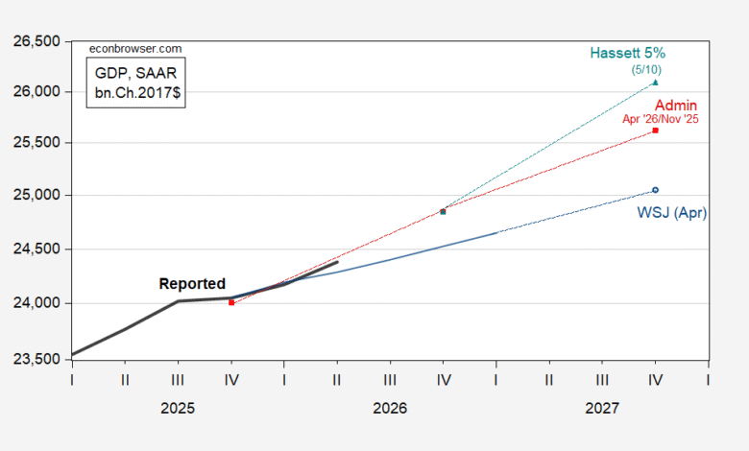The height and width of the screenshot is (451, 749).
Task: Click the red square marker at 2025 Q4
Action: pyautogui.click(x=231, y=302)
